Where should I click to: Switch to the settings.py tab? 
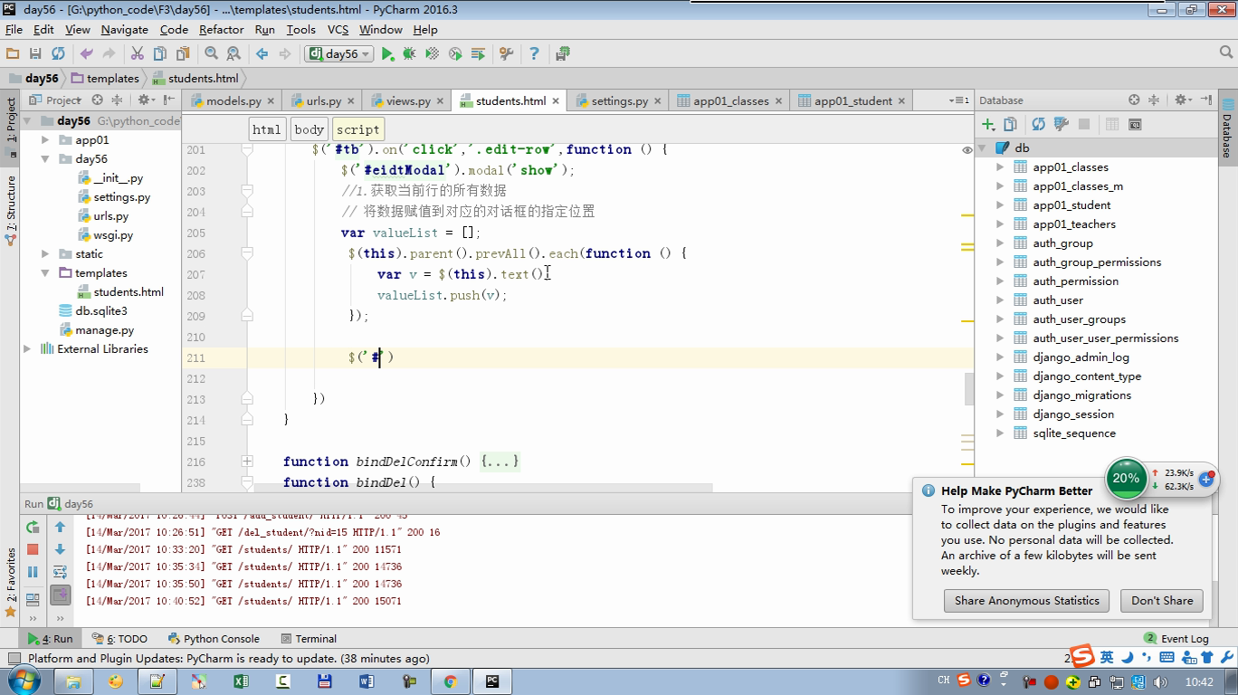pos(619,100)
